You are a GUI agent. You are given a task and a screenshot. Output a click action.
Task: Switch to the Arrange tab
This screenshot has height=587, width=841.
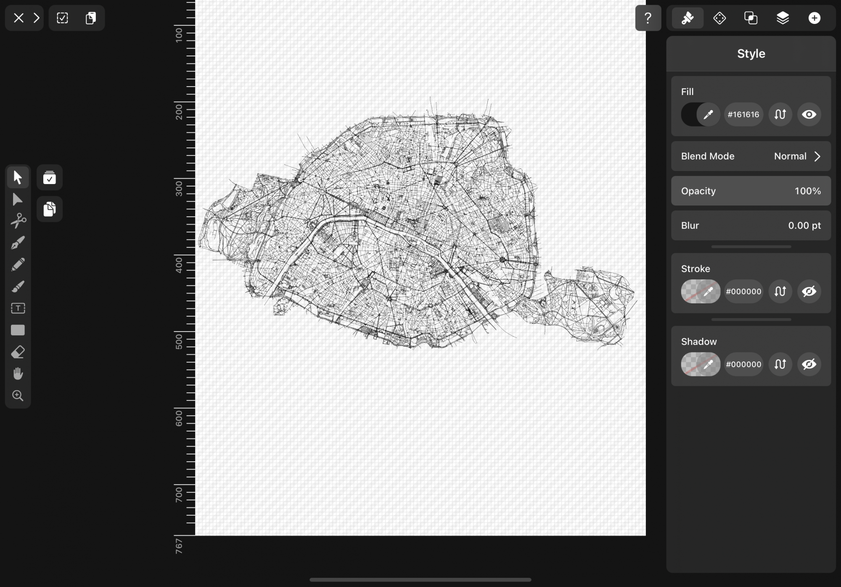pos(719,18)
